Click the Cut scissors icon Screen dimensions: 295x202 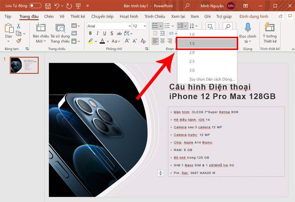tap(19, 26)
